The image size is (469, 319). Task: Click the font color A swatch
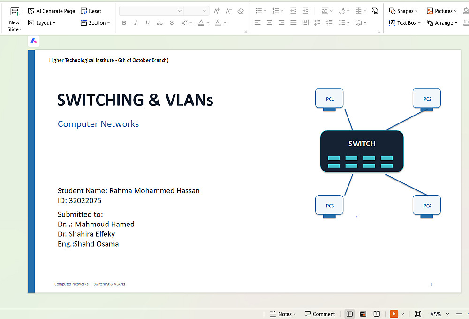(x=201, y=22)
